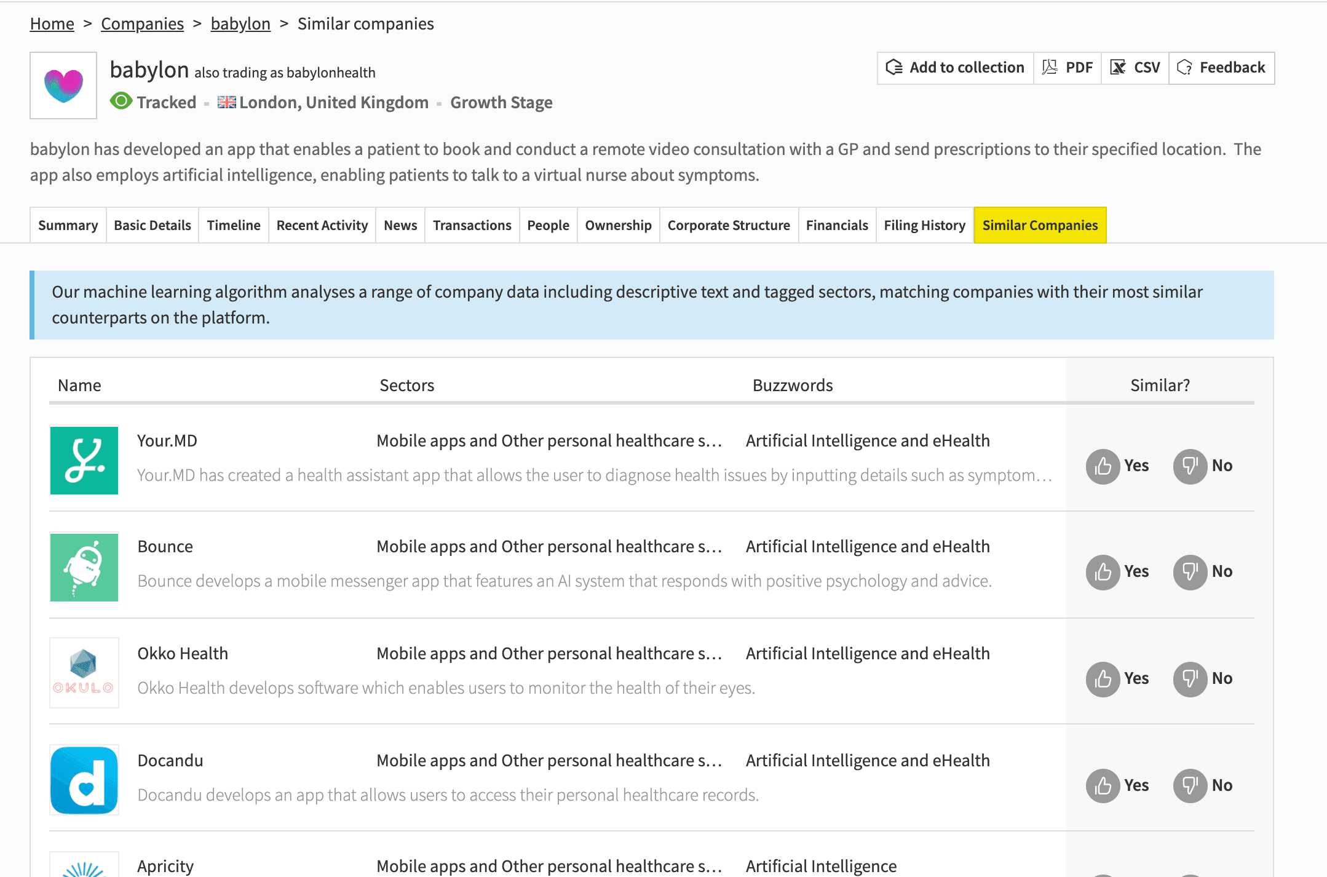
Task: Click the Sectors column header
Action: [407, 385]
